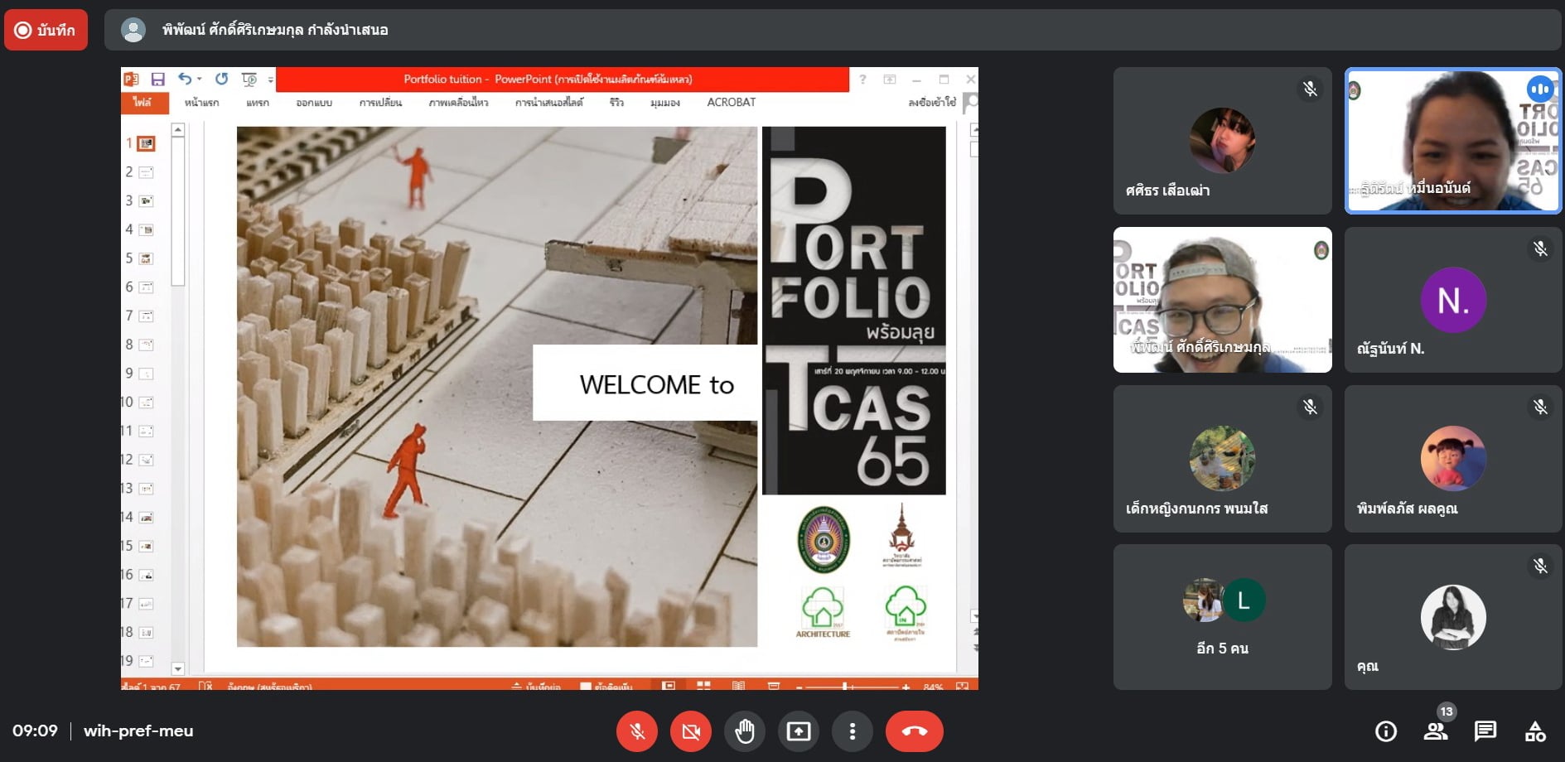This screenshot has height=762, width=1565.
Task: Leave the call with the red hang-up button
Action: 914,731
